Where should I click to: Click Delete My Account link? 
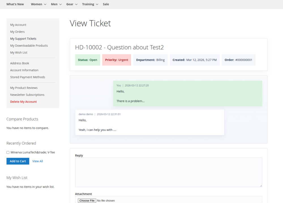point(23,102)
